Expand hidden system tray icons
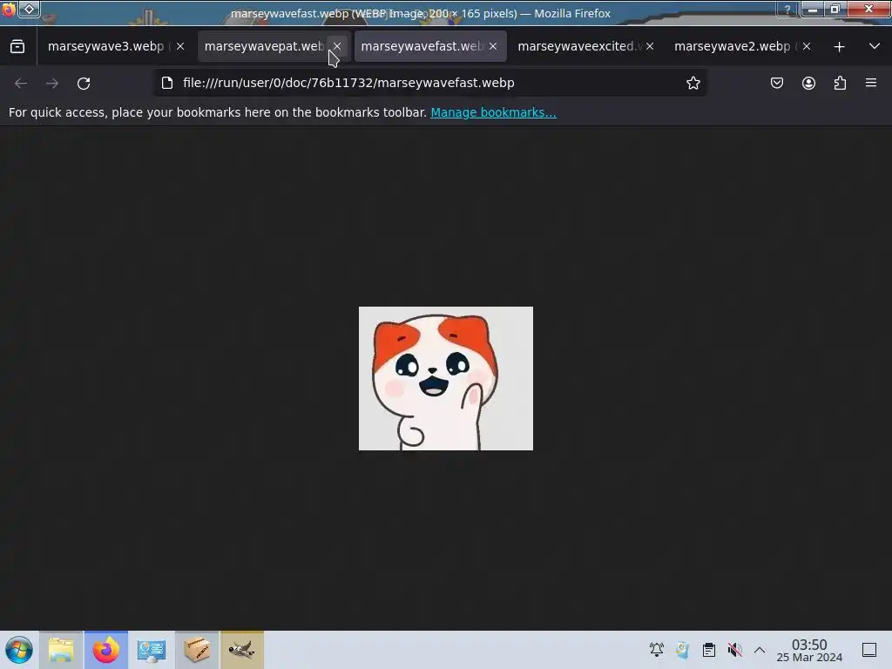The width and height of the screenshot is (892, 669). [760, 650]
